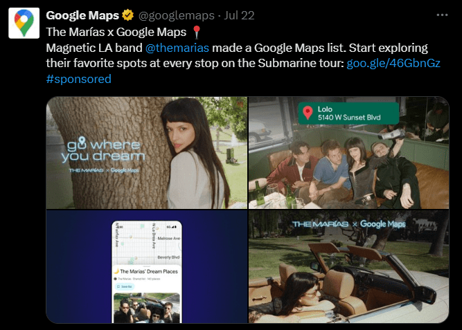462x330 pixels.
Task: Click the map pin inside the 'go' lettering
Action: 82,142
